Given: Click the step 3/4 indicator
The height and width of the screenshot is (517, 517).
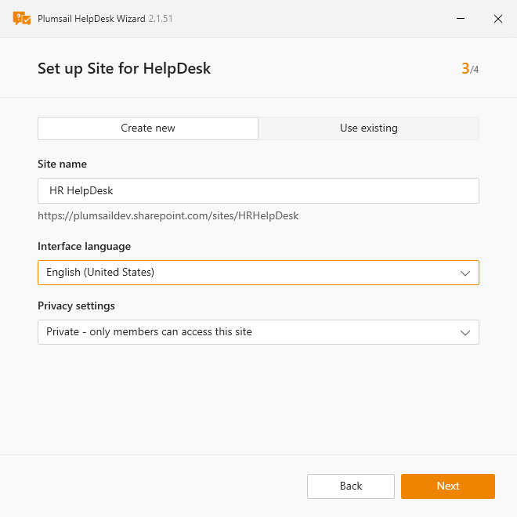Looking at the screenshot, I should [470, 69].
